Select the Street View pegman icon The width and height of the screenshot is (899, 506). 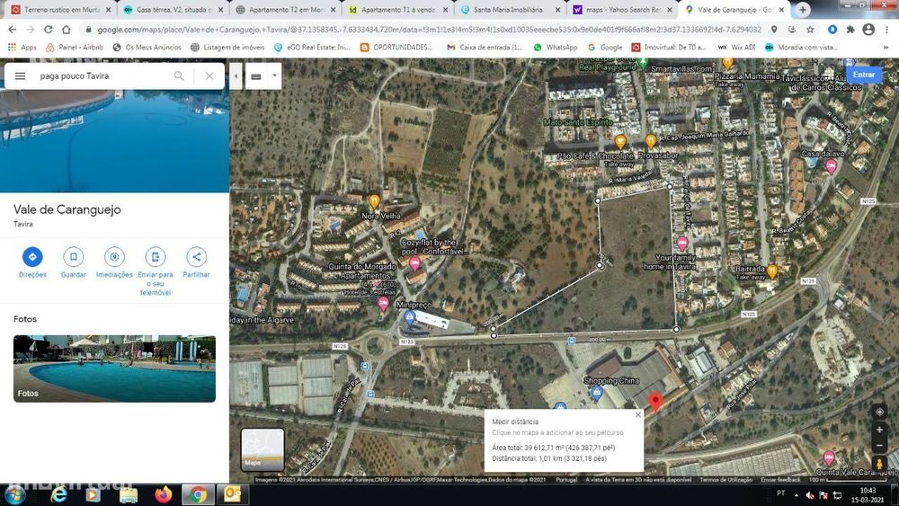(x=879, y=463)
